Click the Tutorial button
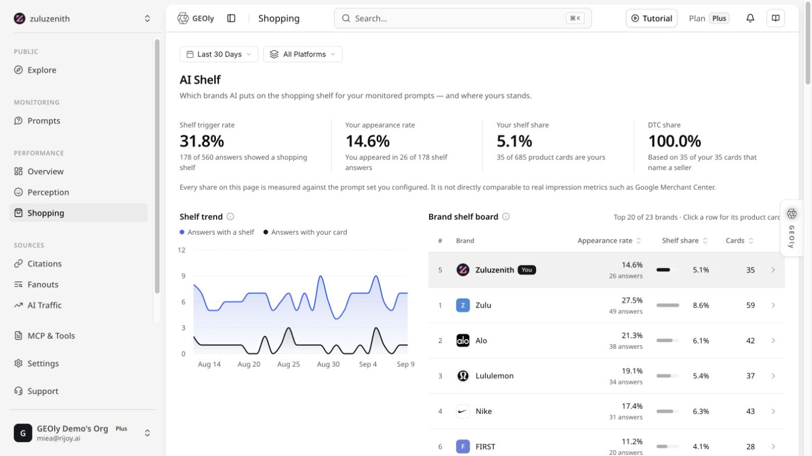This screenshot has width=812, height=456. [x=651, y=18]
